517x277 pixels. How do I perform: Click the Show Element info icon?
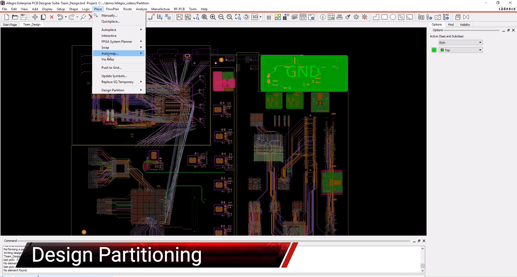[x=323, y=17]
